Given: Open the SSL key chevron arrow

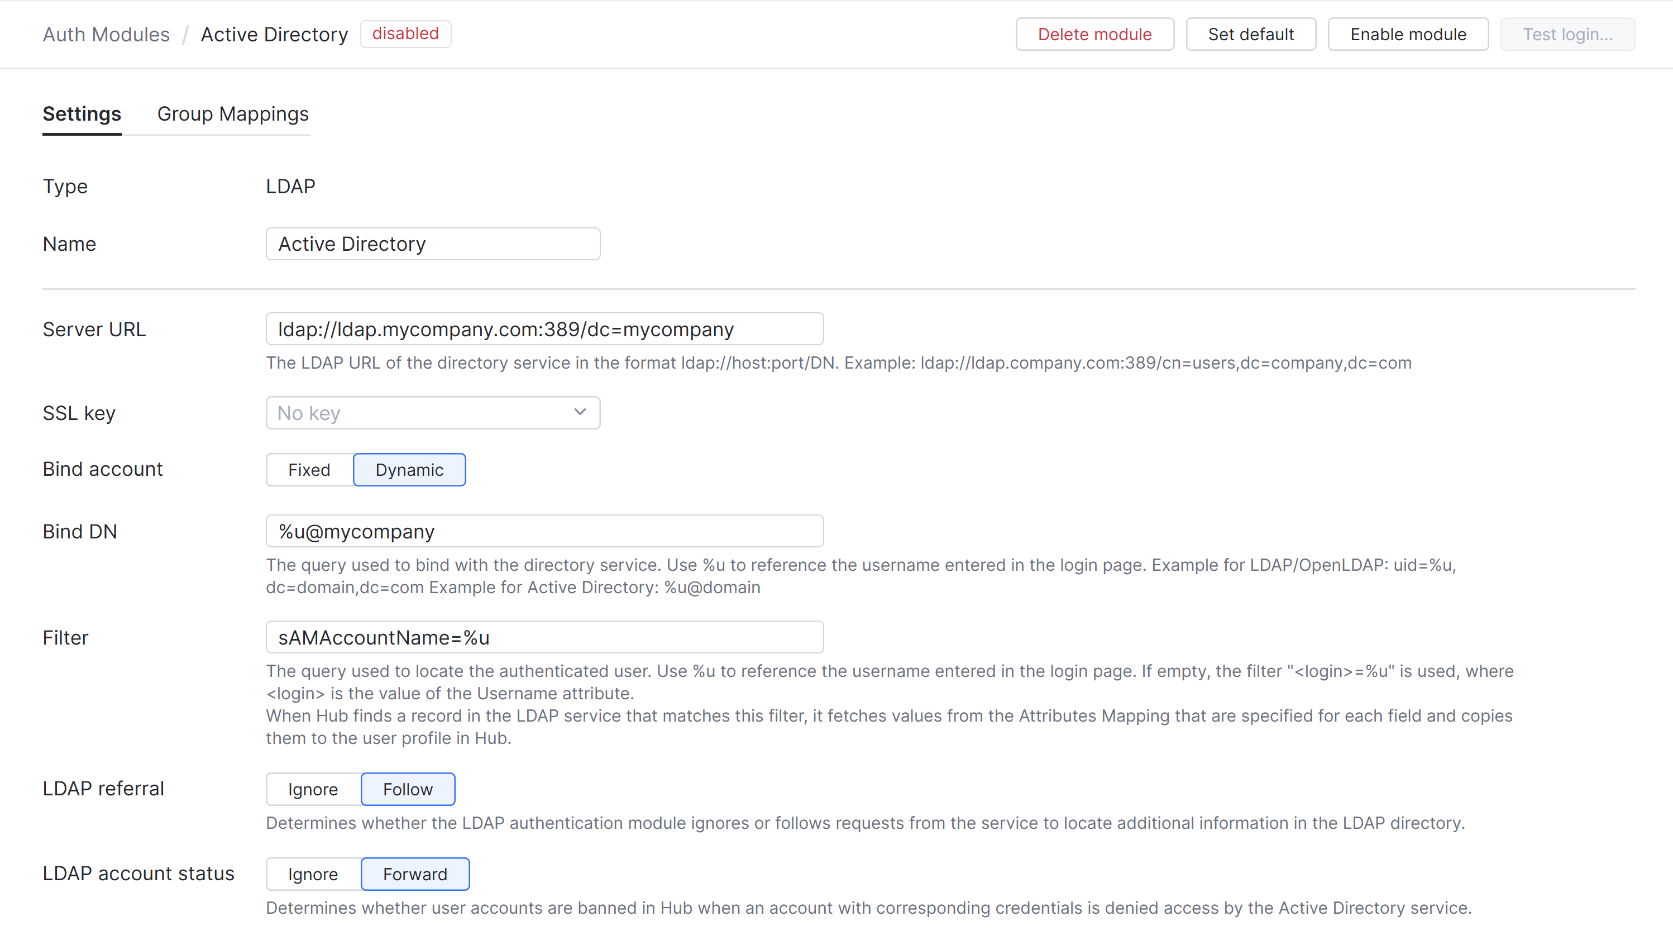Looking at the screenshot, I should (x=579, y=413).
